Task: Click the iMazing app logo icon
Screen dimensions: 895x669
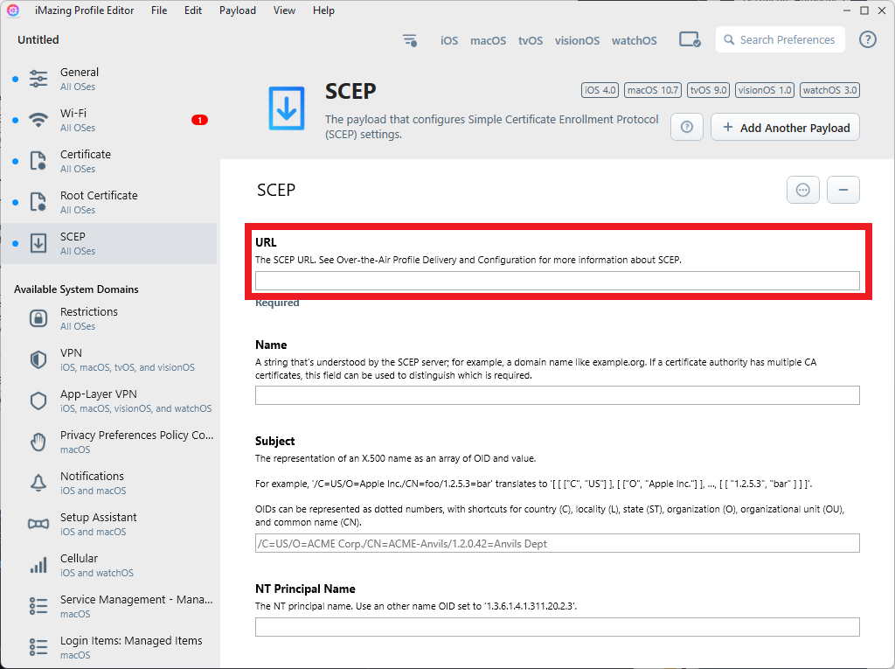Action: 13,10
